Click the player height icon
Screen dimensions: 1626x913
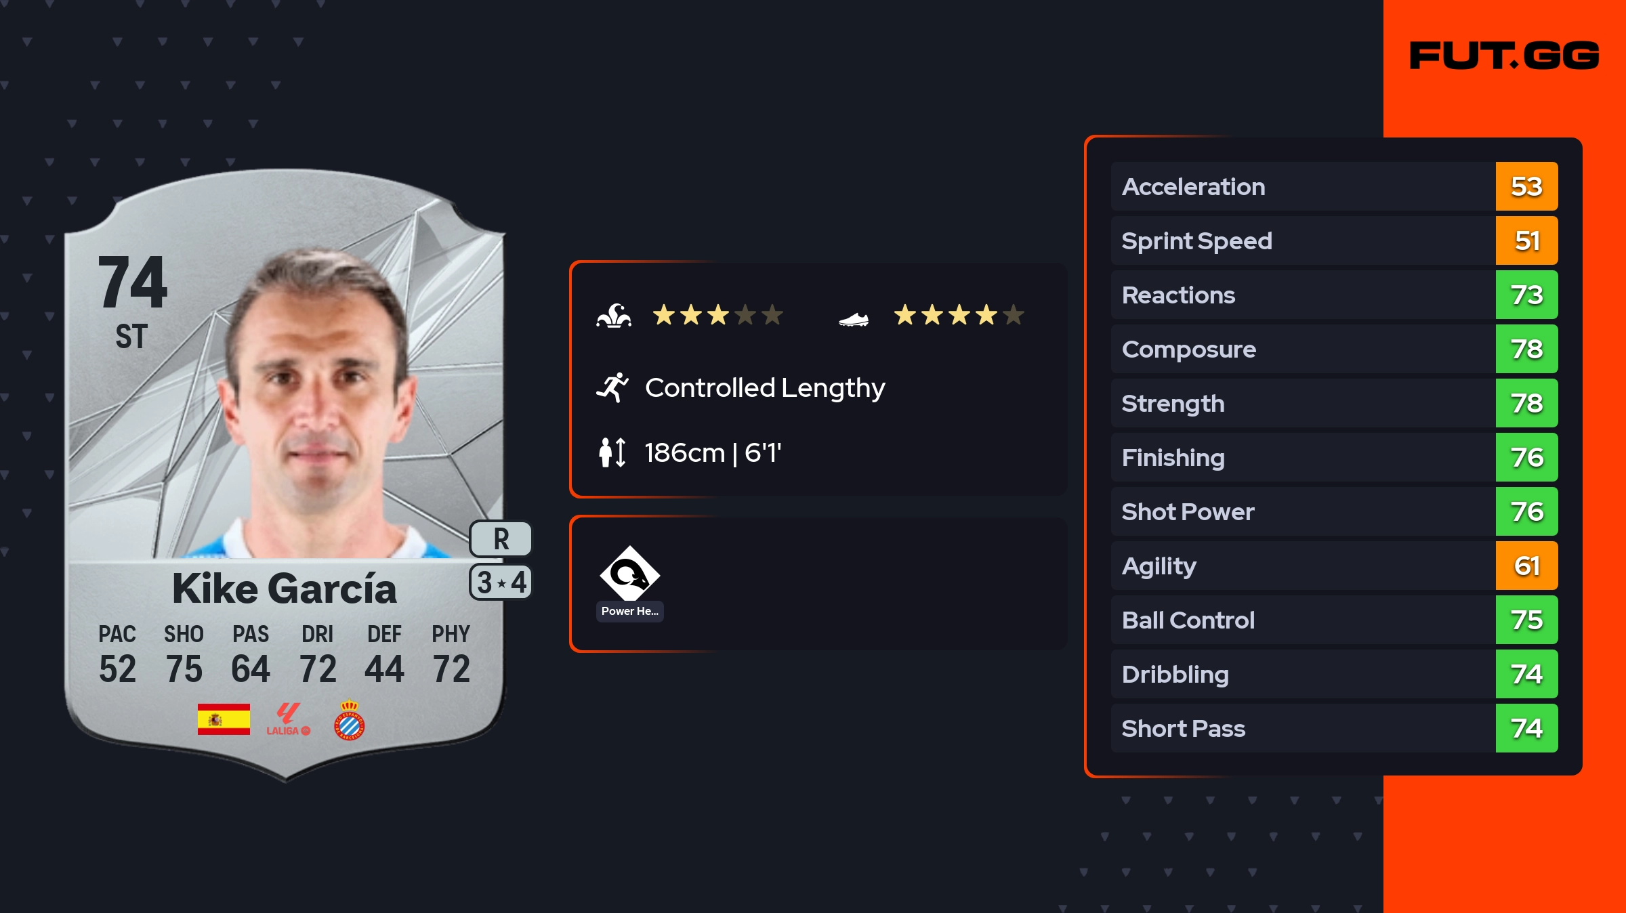click(612, 452)
